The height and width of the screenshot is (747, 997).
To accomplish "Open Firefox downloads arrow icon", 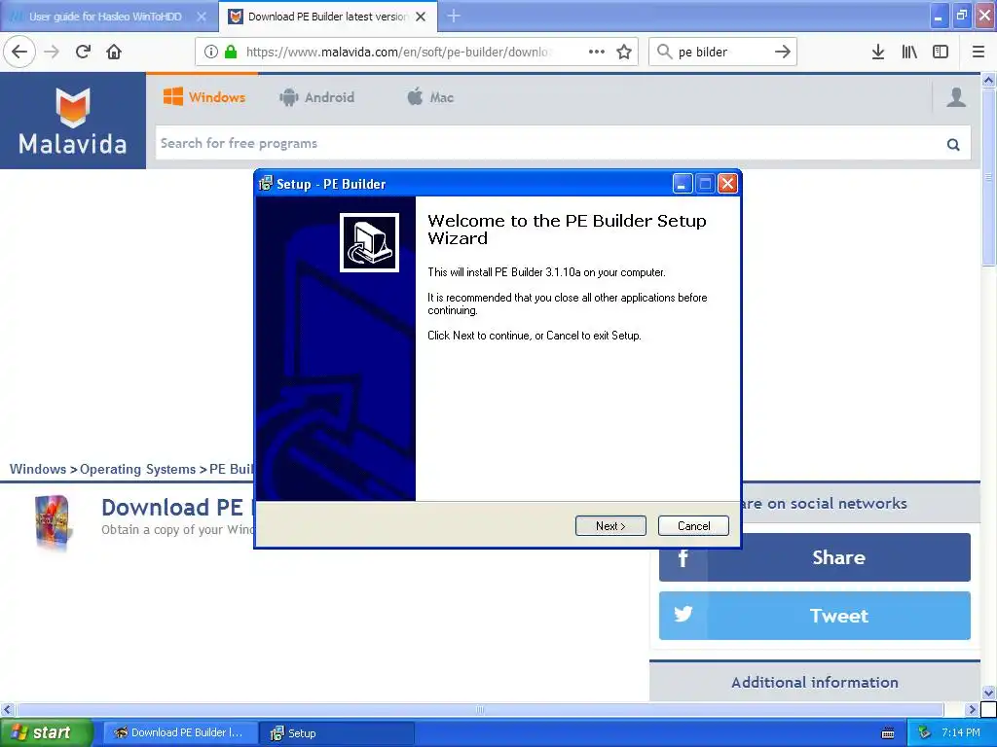I will pyautogui.click(x=878, y=53).
